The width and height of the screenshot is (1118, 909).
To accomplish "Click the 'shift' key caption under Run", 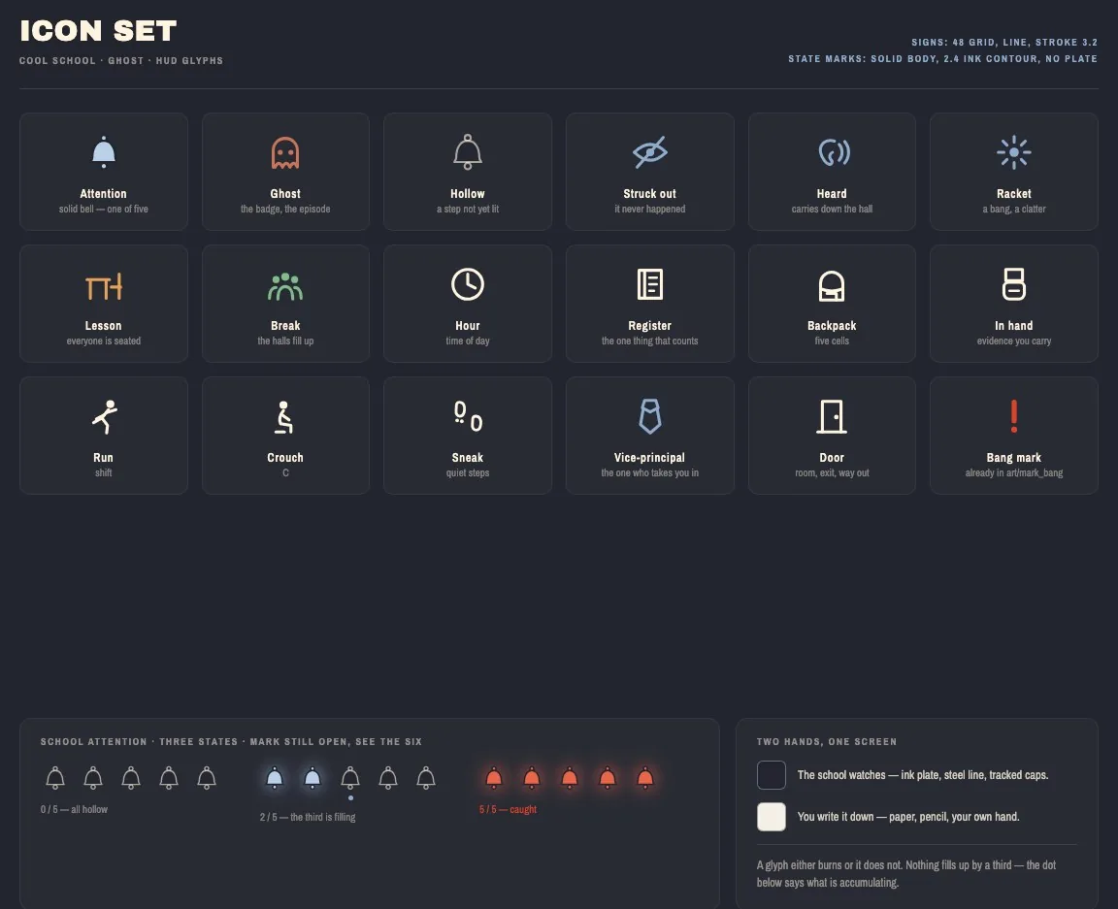I will point(104,472).
